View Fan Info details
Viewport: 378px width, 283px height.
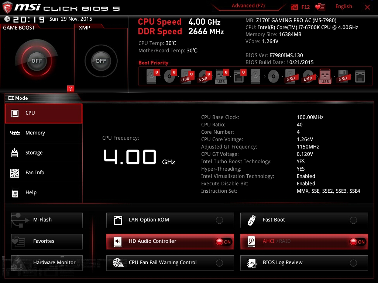44,172
